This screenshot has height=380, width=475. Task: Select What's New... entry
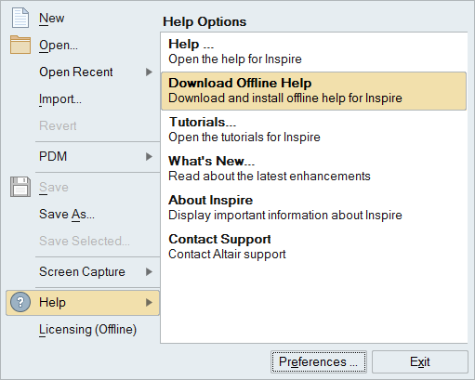click(313, 169)
